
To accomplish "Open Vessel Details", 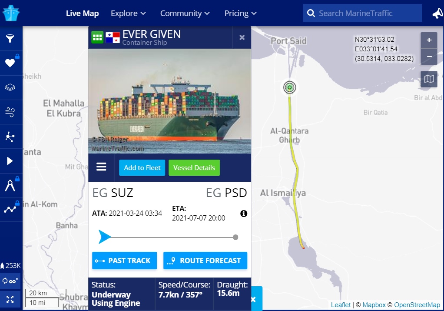I will (194, 168).
